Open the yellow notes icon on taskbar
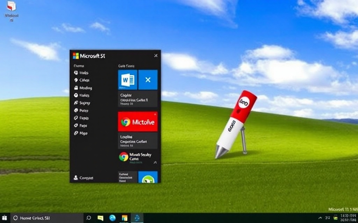Viewport: 358px width, 223px height. pyautogui.click(x=100, y=218)
